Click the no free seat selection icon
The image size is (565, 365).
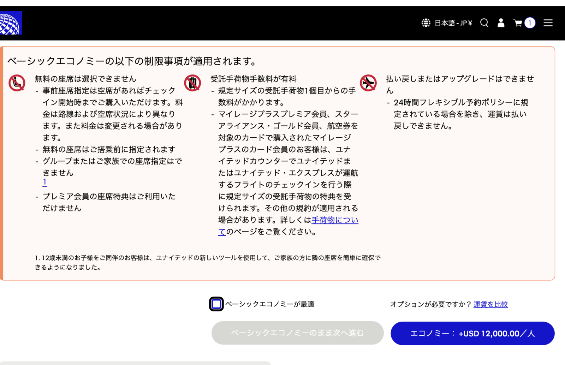(x=17, y=83)
